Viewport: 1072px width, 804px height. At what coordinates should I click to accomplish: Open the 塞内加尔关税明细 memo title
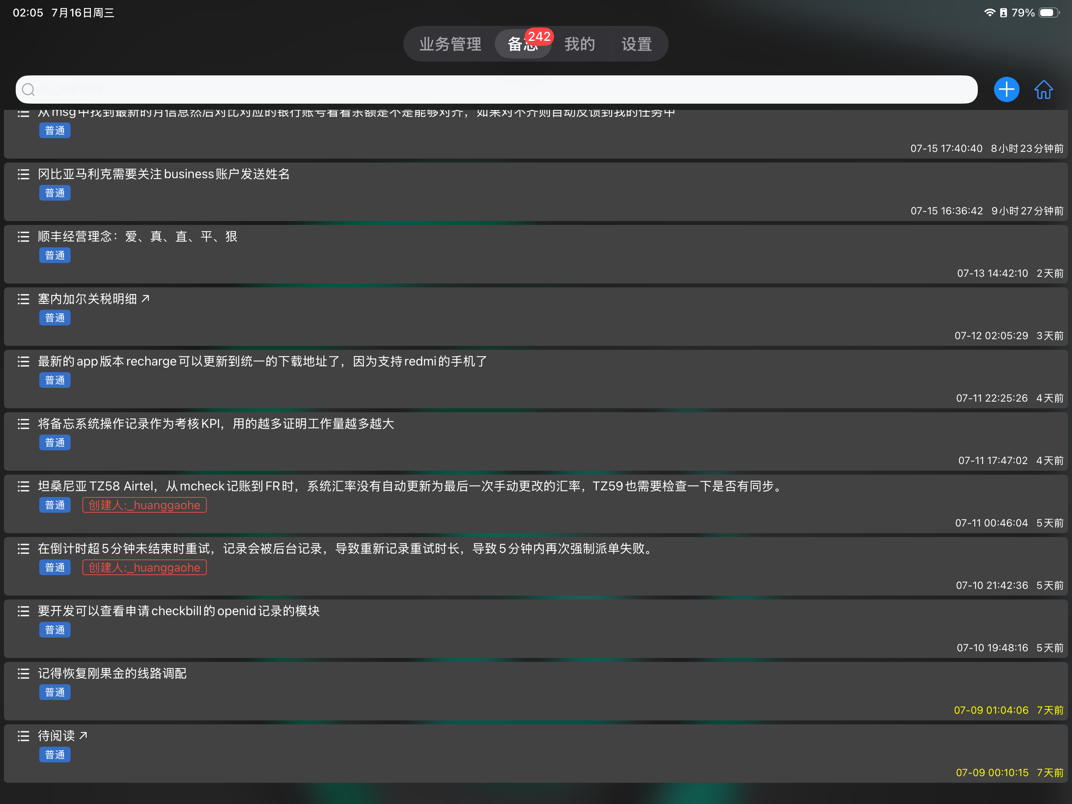point(87,299)
